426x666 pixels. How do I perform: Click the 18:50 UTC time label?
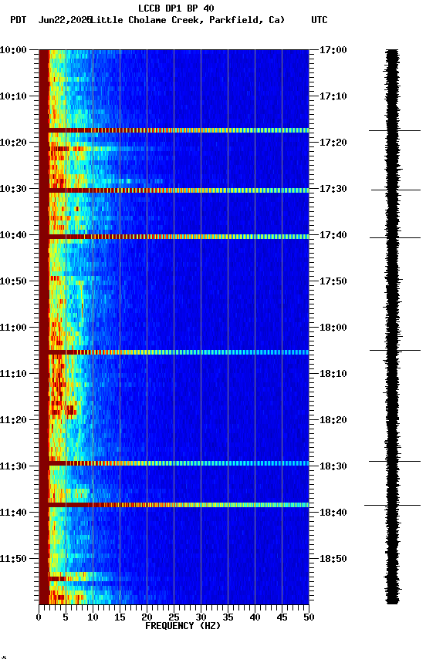[333, 560]
